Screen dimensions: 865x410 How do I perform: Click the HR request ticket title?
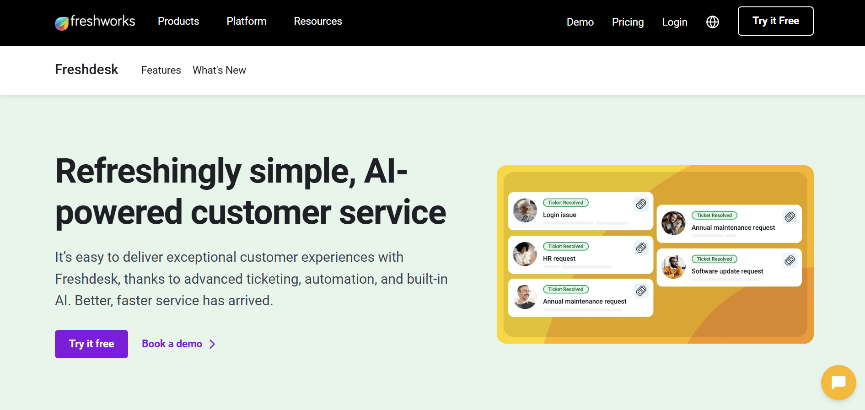point(559,259)
